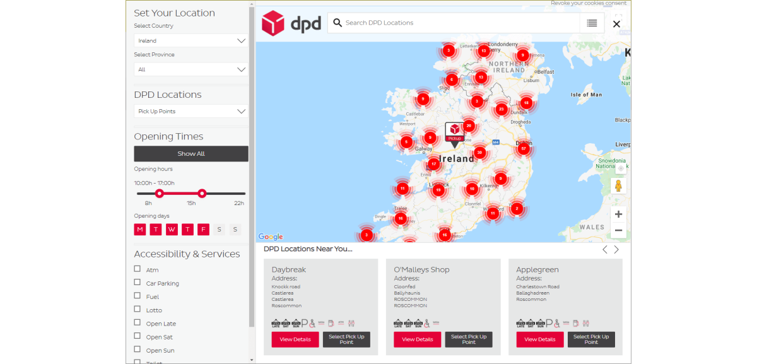Select Pick Up Point for Applegreen

tap(590, 339)
